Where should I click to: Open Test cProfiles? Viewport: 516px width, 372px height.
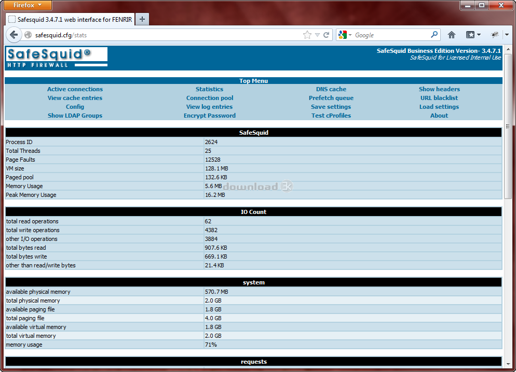tap(331, 116)
